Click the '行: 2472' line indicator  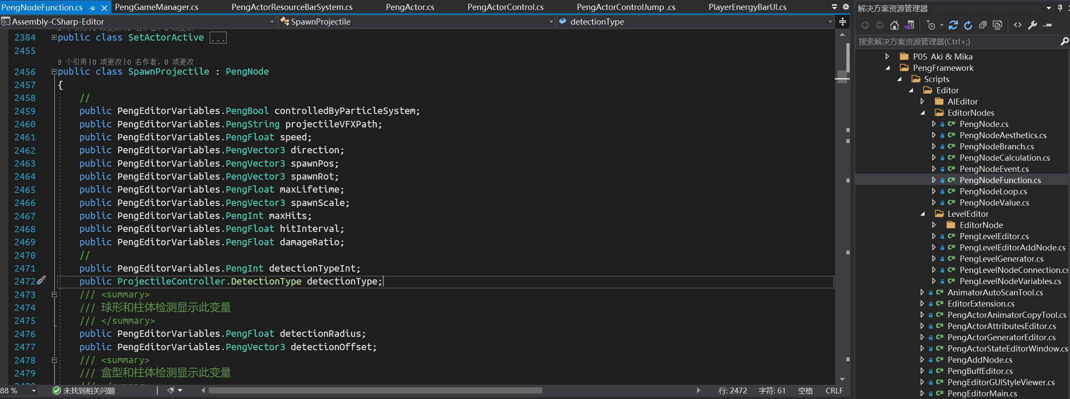732,390
